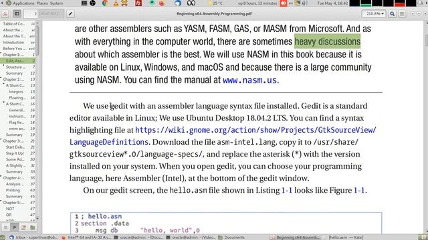Switch to oracle@admin ~/Docu... terminal in taskbar
The height and width of the screenshot is (240, 428).
138,237
